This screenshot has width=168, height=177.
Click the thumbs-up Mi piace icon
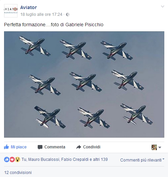point(6,147)
